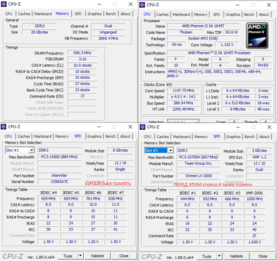Click the Atermiter Part Number field

pos(60,175)
